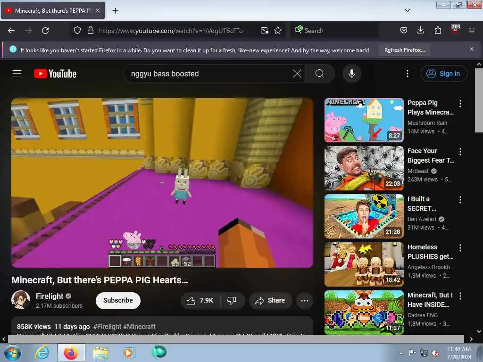Open Peppa Pig Plays Minecraft thumbnail

[364, 120]
